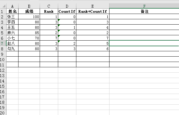Select the cell containing 张三
Screen dimensions: 179x115
(x=12, y=17)
